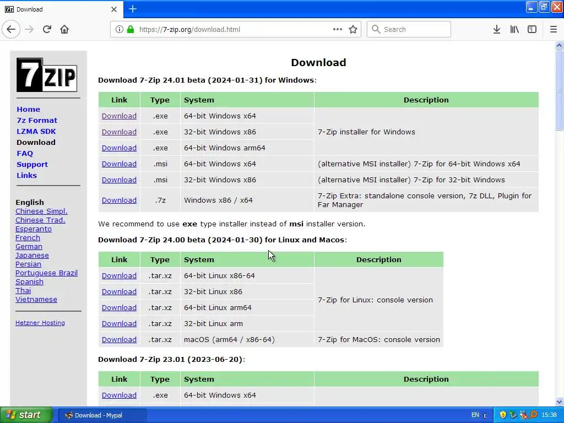Image resolution: width=564 pixels, height=423 pixels.
Task: Toggle the sidebar view icon
Action: (532, 29)
